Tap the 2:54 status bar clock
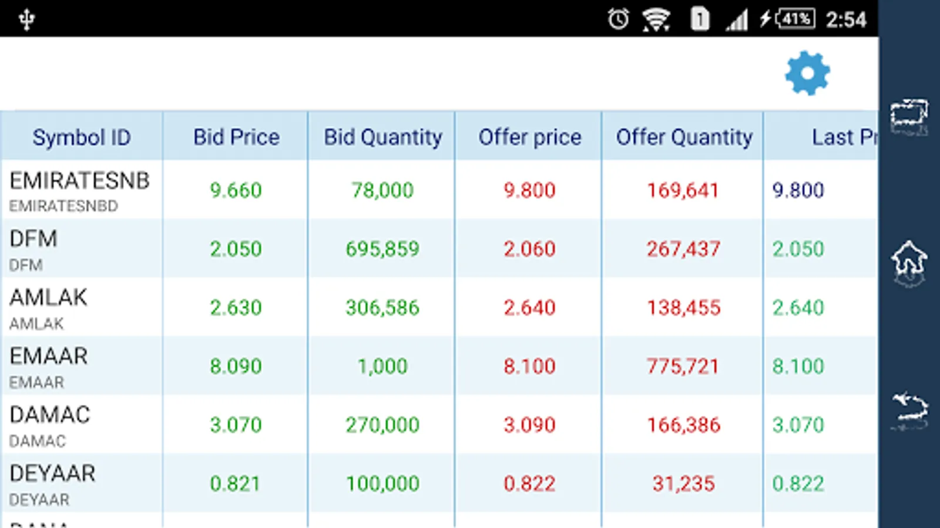This screenshot has height=528, width=940. (x=846, y=20)
